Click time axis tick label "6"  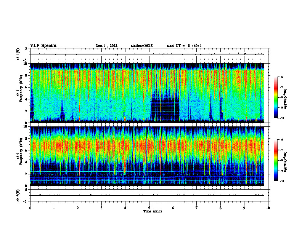coord(173,208)
